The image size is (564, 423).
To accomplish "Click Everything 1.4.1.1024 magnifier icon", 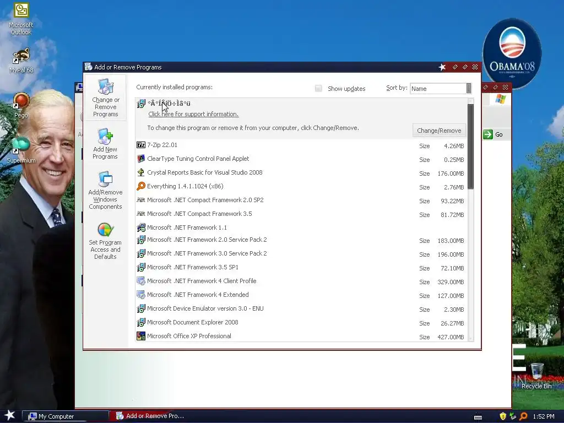I will (x=141, y=186).
